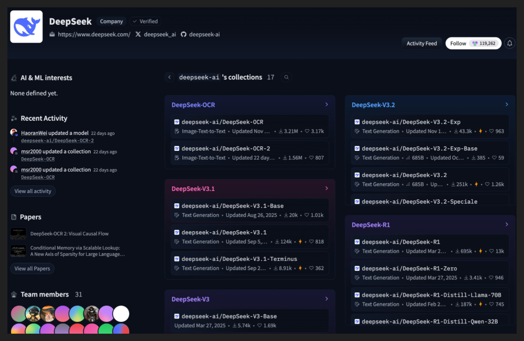This screenshot has height=341, width=524.
Task: Click avatar icon of deepseek-ai/DeepSeek-V3.2-Speciale
Action: coord(357,202)
